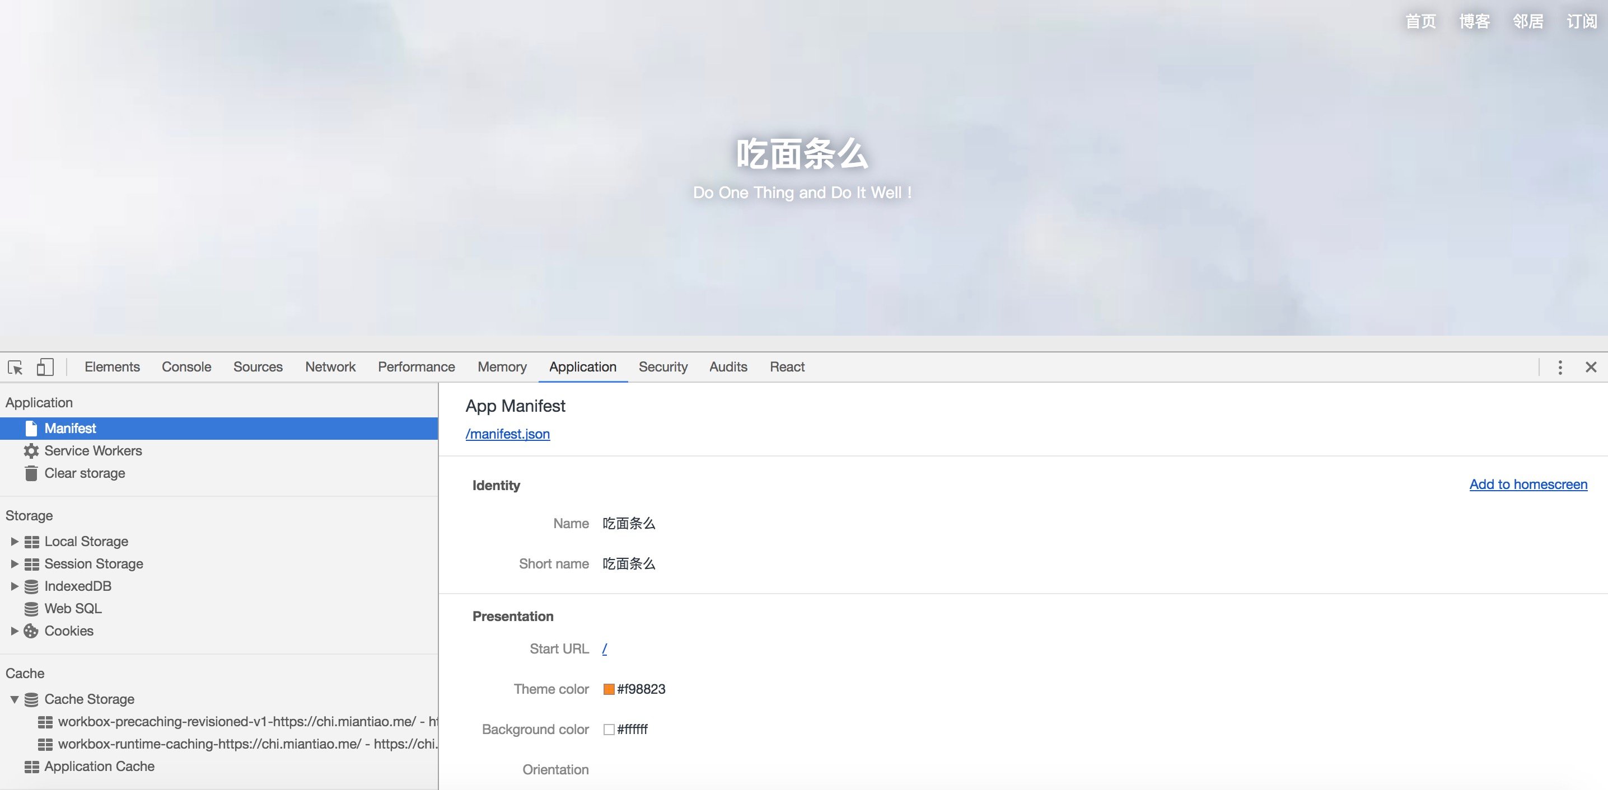Toggle the device toolbar icon

click(45, 367)
